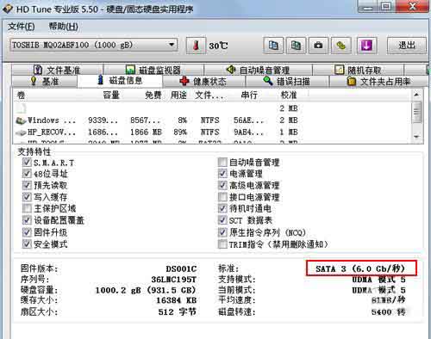Click the Windows volume drive icon
Screen dimensions: 431x339
tap(21, 120)
